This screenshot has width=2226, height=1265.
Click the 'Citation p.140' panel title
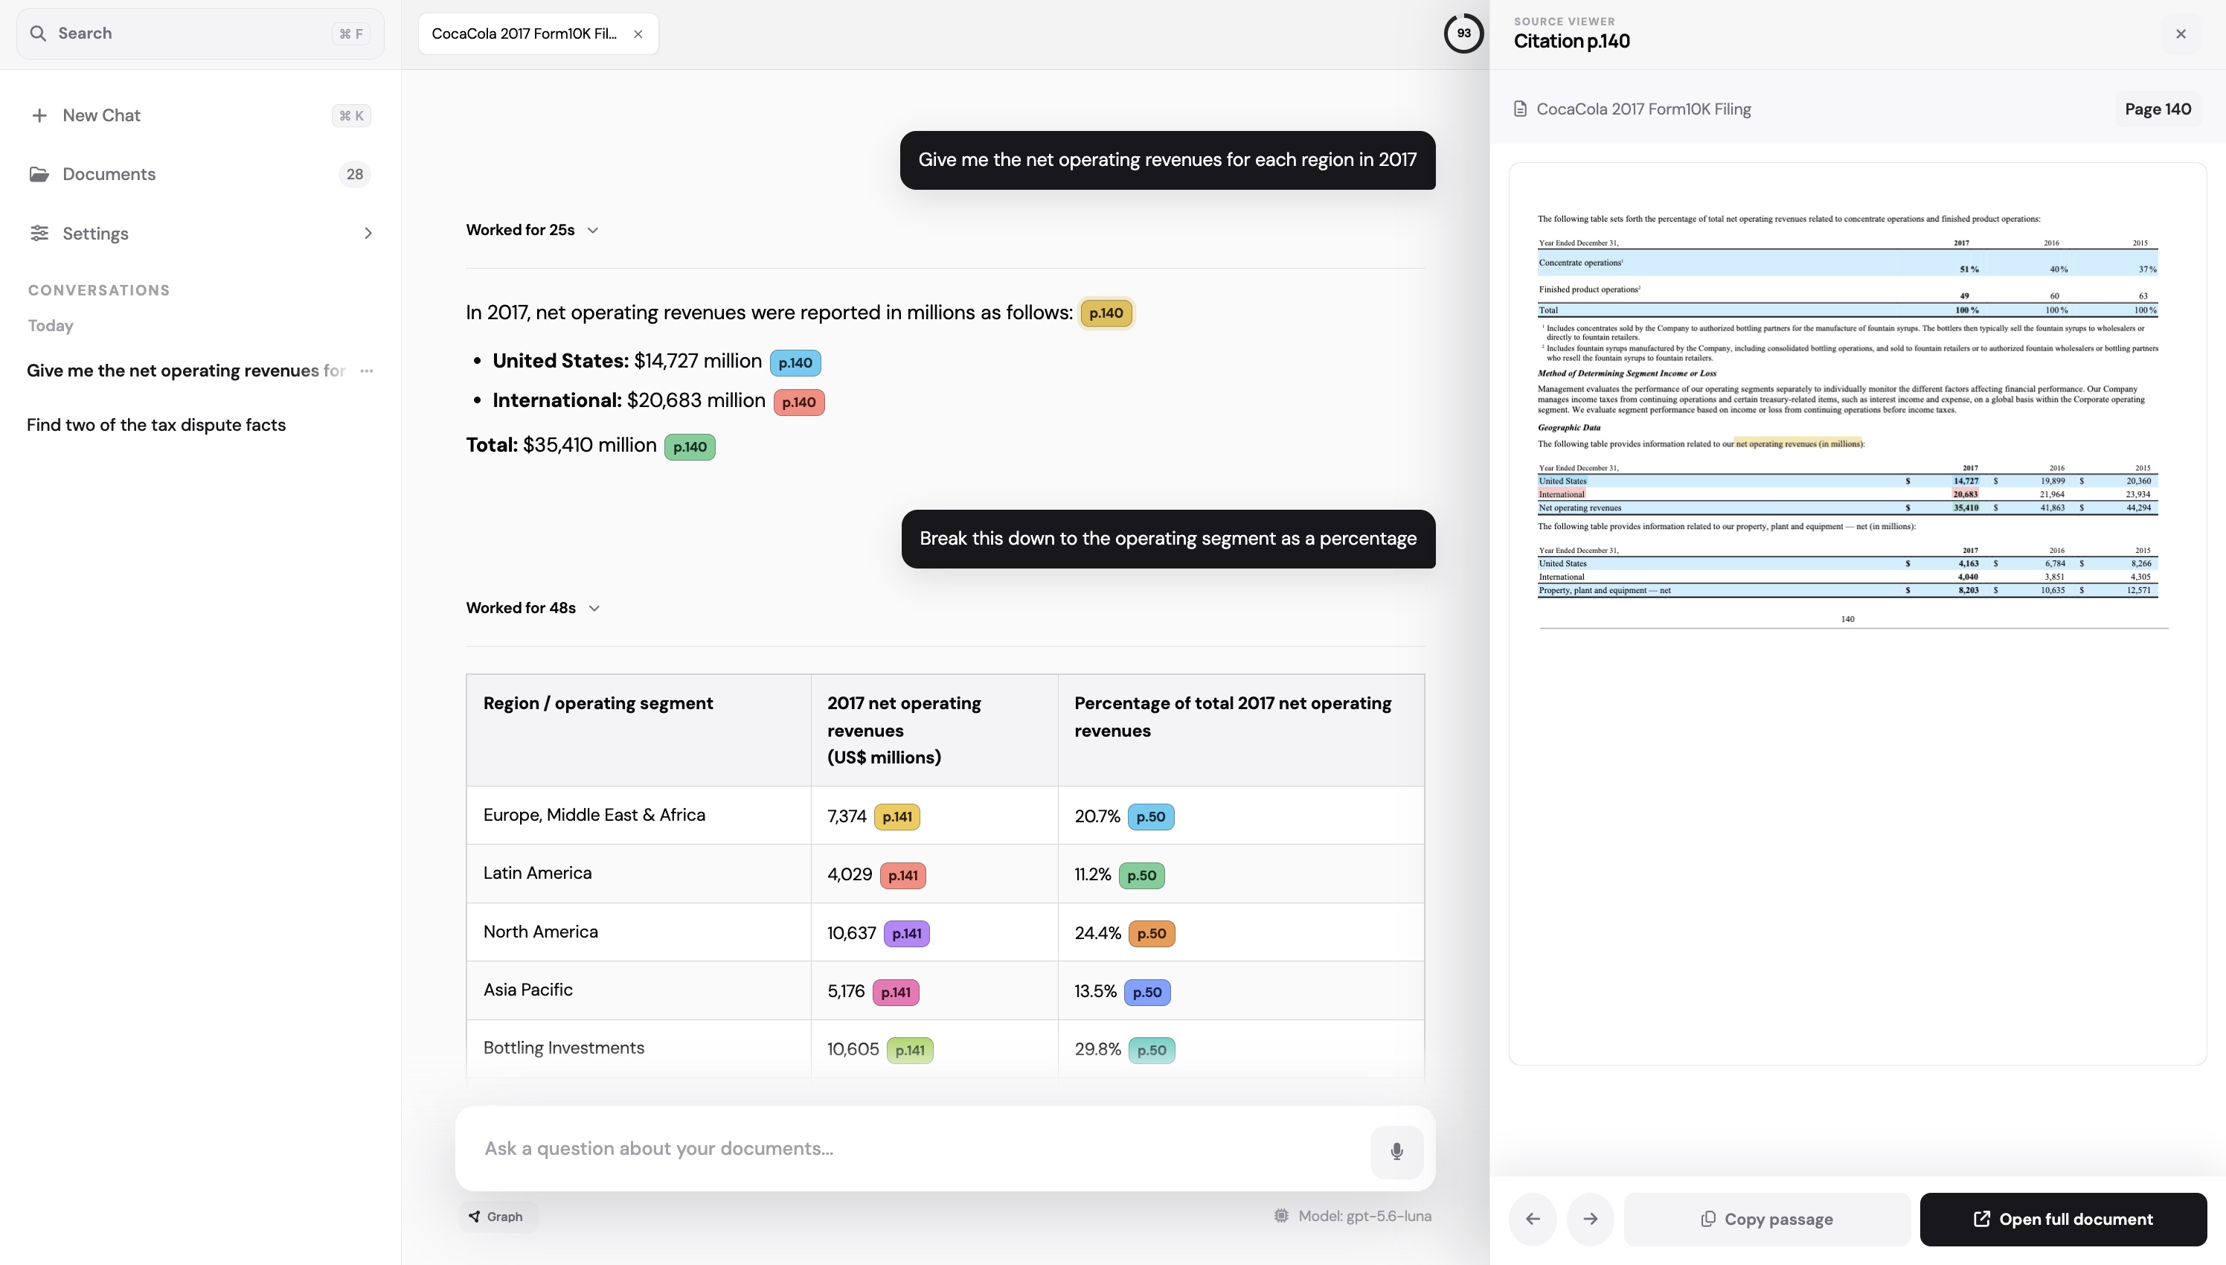coord(1571,41)
